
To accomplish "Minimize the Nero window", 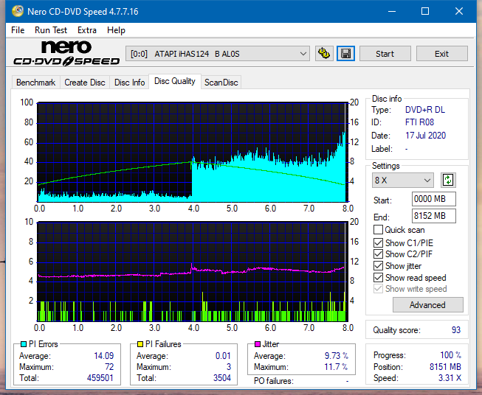I will coord(392,11).
